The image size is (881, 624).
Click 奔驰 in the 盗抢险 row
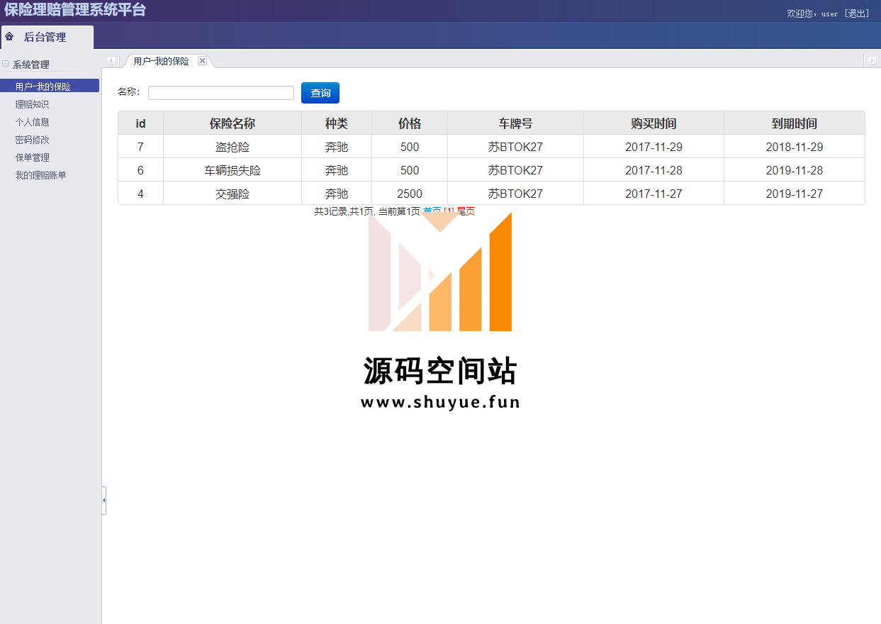[337, 147]
